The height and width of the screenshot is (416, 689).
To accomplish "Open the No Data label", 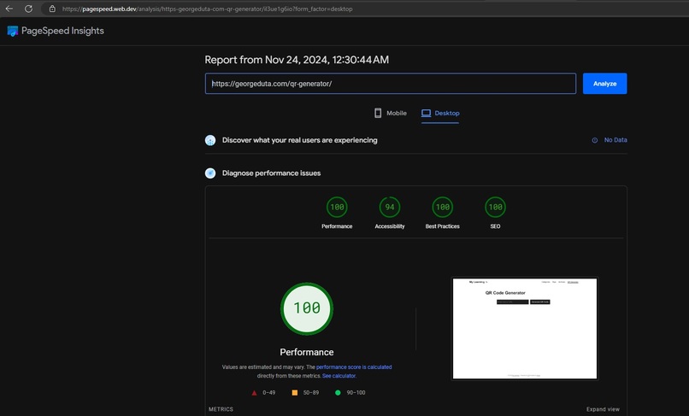I will tap(615, 140).
